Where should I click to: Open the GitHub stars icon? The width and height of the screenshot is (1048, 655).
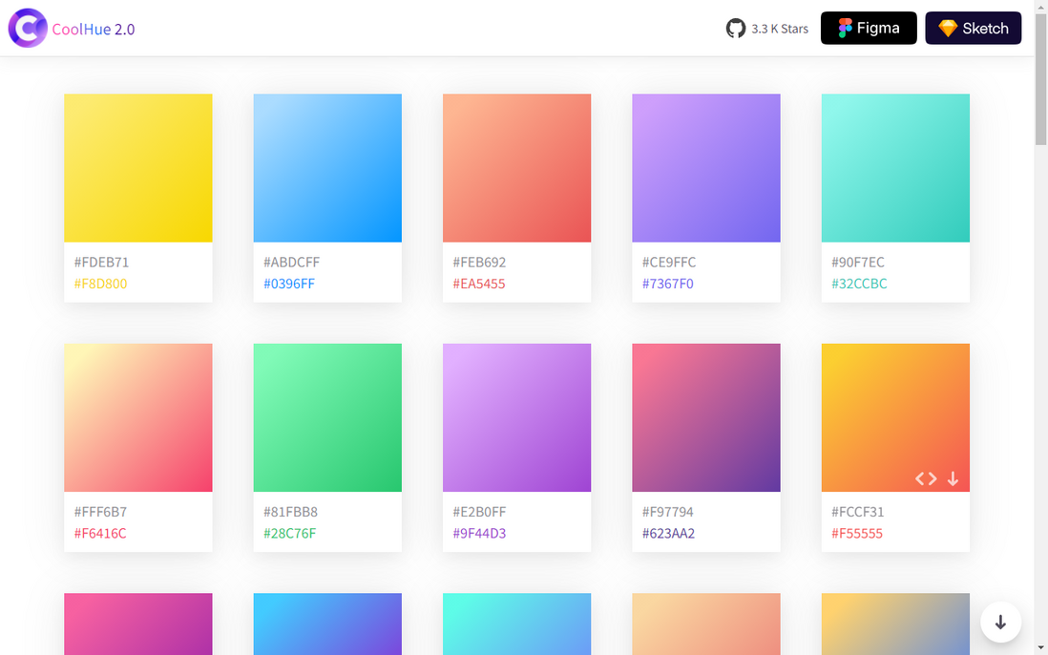(x=735, y=28)
